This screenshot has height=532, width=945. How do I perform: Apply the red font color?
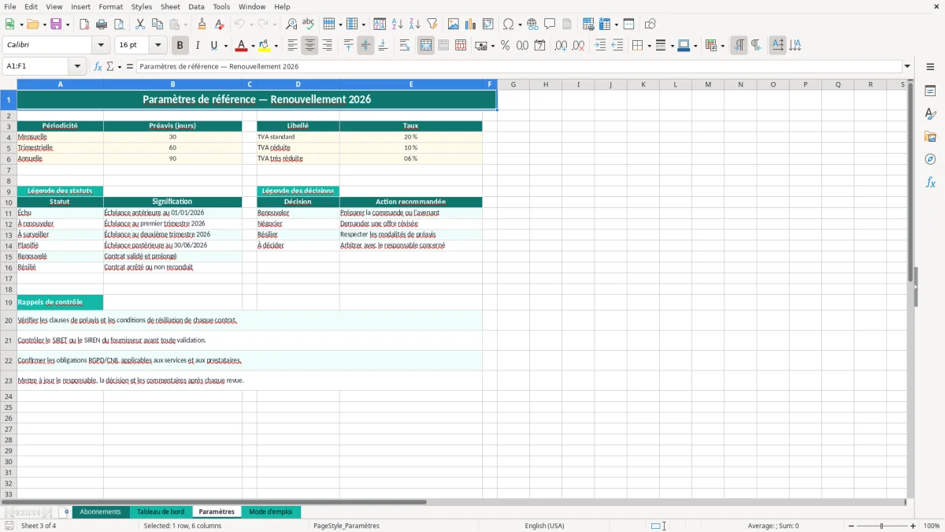point(243,46)
